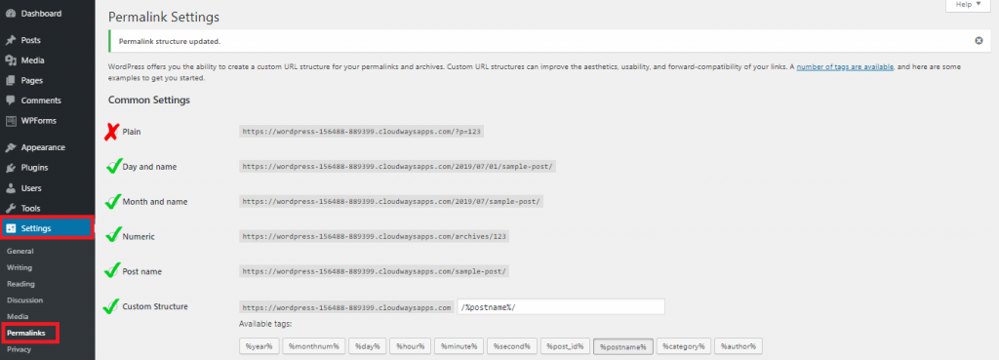This screenshot has width=999, height=360.
Task: Click the Appearance brush icon
Action: point(10,147)
